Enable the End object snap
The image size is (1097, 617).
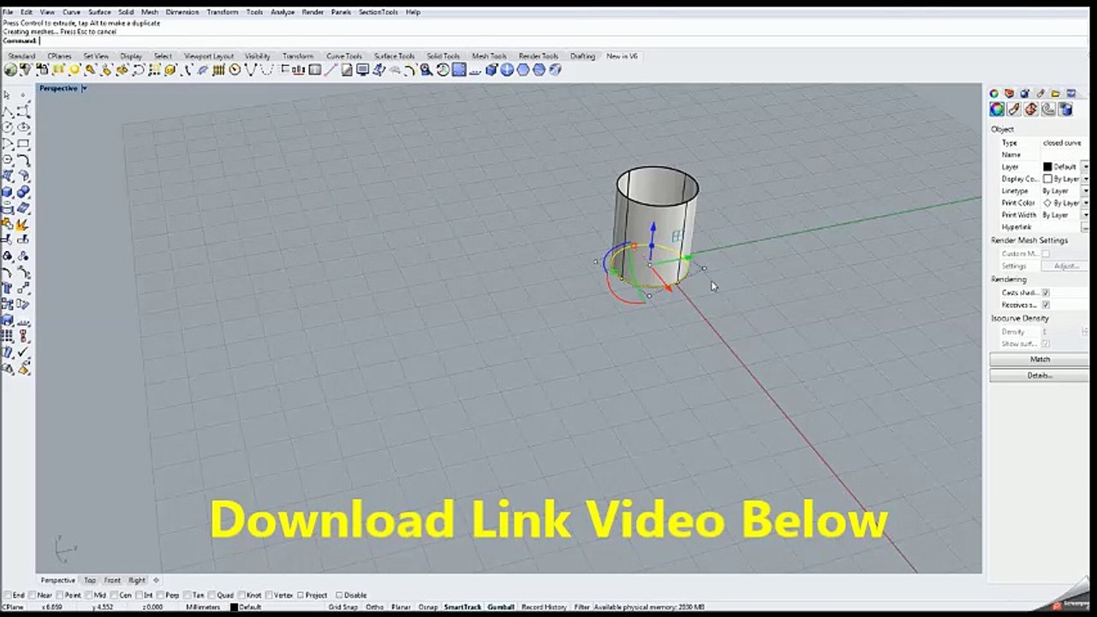[x=8, y=595]
